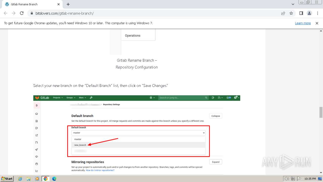The width and height of the screenshot is (323, 182).
Task: Close the Gitlab Rename Branch tab
Action: [x=59, y=4]
